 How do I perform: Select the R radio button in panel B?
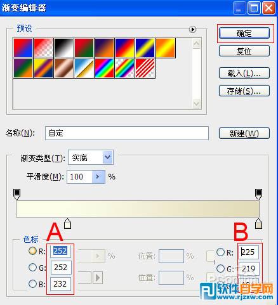point(220,252)
